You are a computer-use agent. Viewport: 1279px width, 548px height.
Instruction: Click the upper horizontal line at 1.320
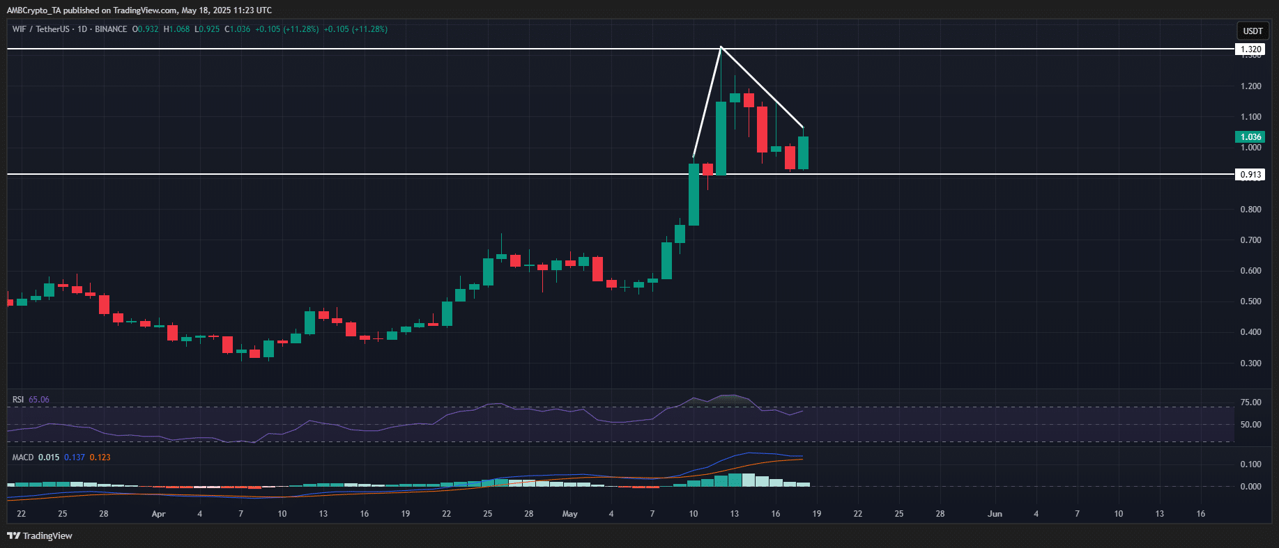pos(349,49)
